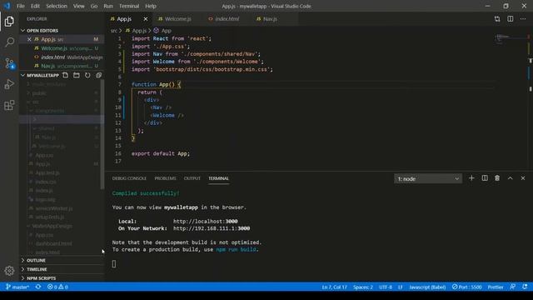Click New File icon in MYWALLETAPP header
The width and height of the screenshot is (533, 300).
coord(65,75)
